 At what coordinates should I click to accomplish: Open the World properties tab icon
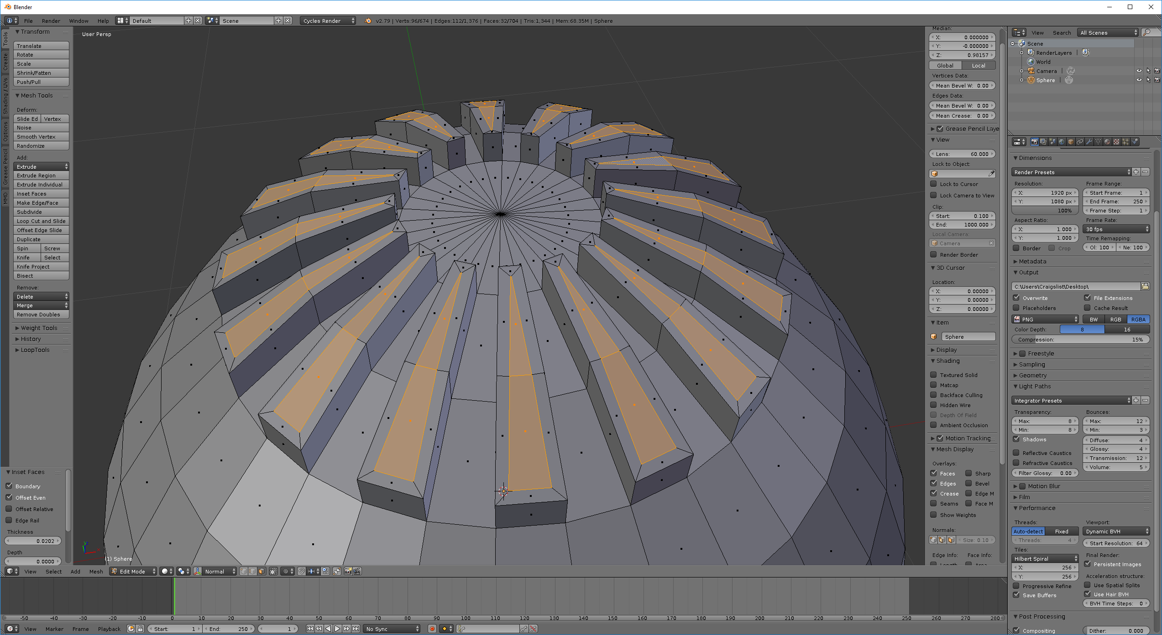click(x=1062, y=142)
